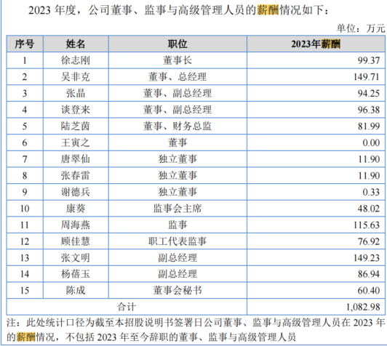387x346 pixels.
Task: Click the total value 1,082.98
Action: click(363, 307)
